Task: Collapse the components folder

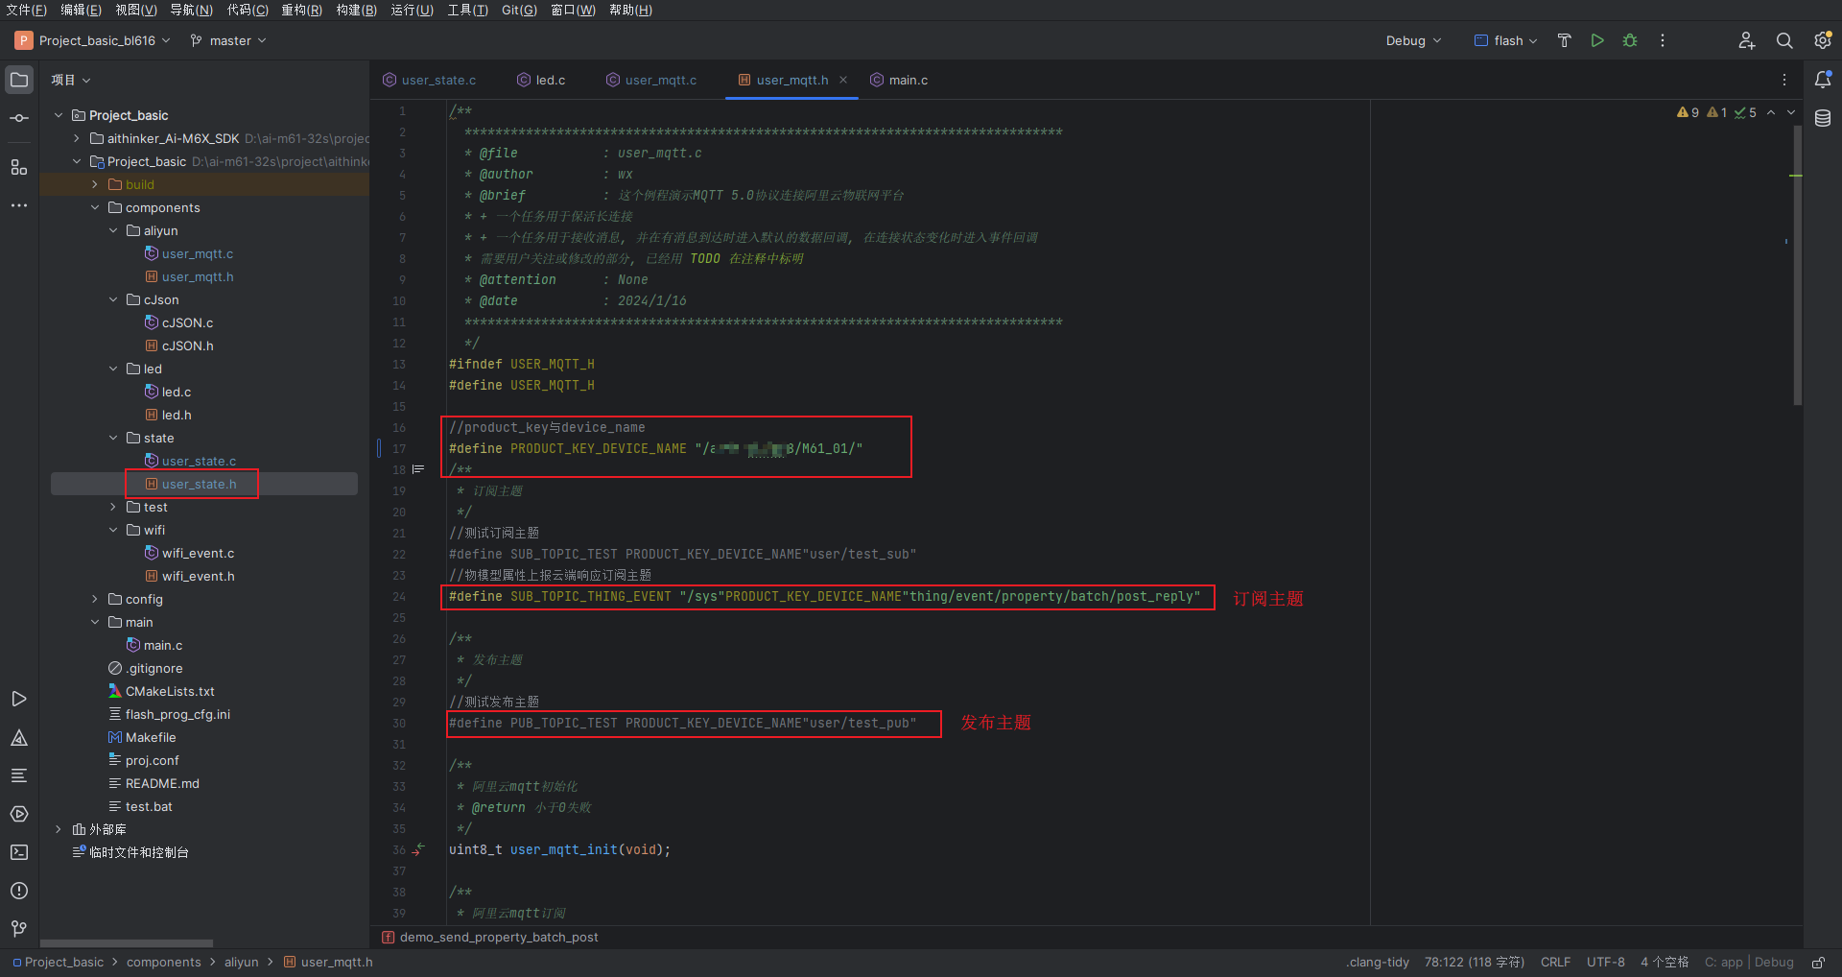Action: 95,207
